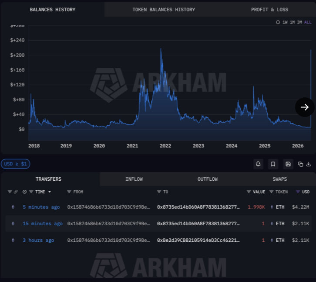Click the TOKEN column header label
Image resolution: width=316 pixels, height=282 pixels.
point(282,192)
